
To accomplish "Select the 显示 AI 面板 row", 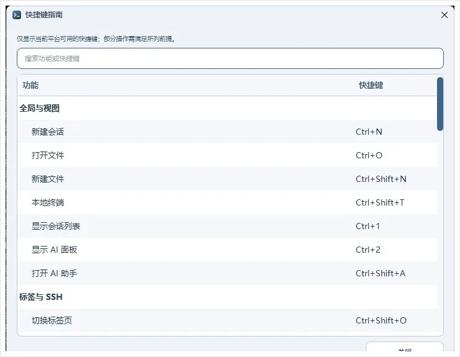I will click(227, 250).
